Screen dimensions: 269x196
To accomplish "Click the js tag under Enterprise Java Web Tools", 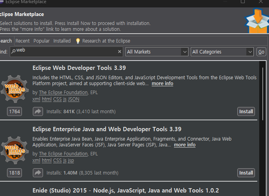I will (x=65, y=160).
